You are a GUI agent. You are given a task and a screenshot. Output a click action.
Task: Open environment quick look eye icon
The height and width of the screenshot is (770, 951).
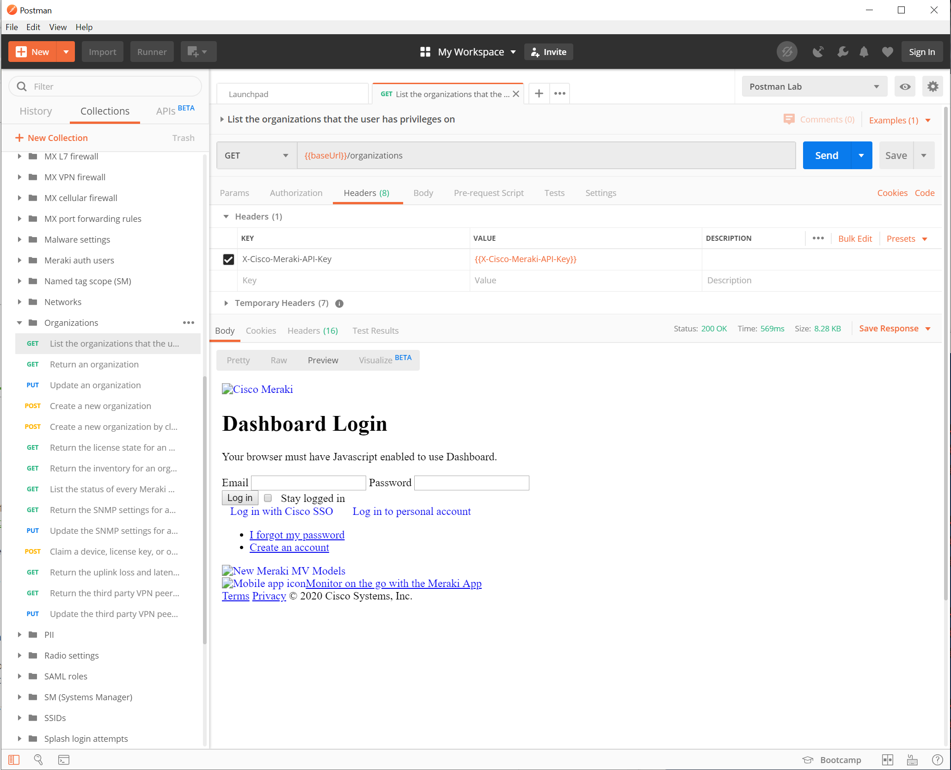[905, 87]
